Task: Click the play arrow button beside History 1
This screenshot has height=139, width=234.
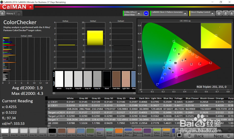Action: 2,13
